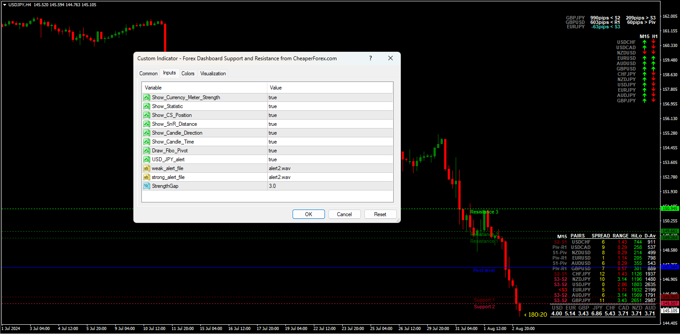680x334 pixels.
Task: Select the true value of Show_Candle_Direction
Action: 330,133
